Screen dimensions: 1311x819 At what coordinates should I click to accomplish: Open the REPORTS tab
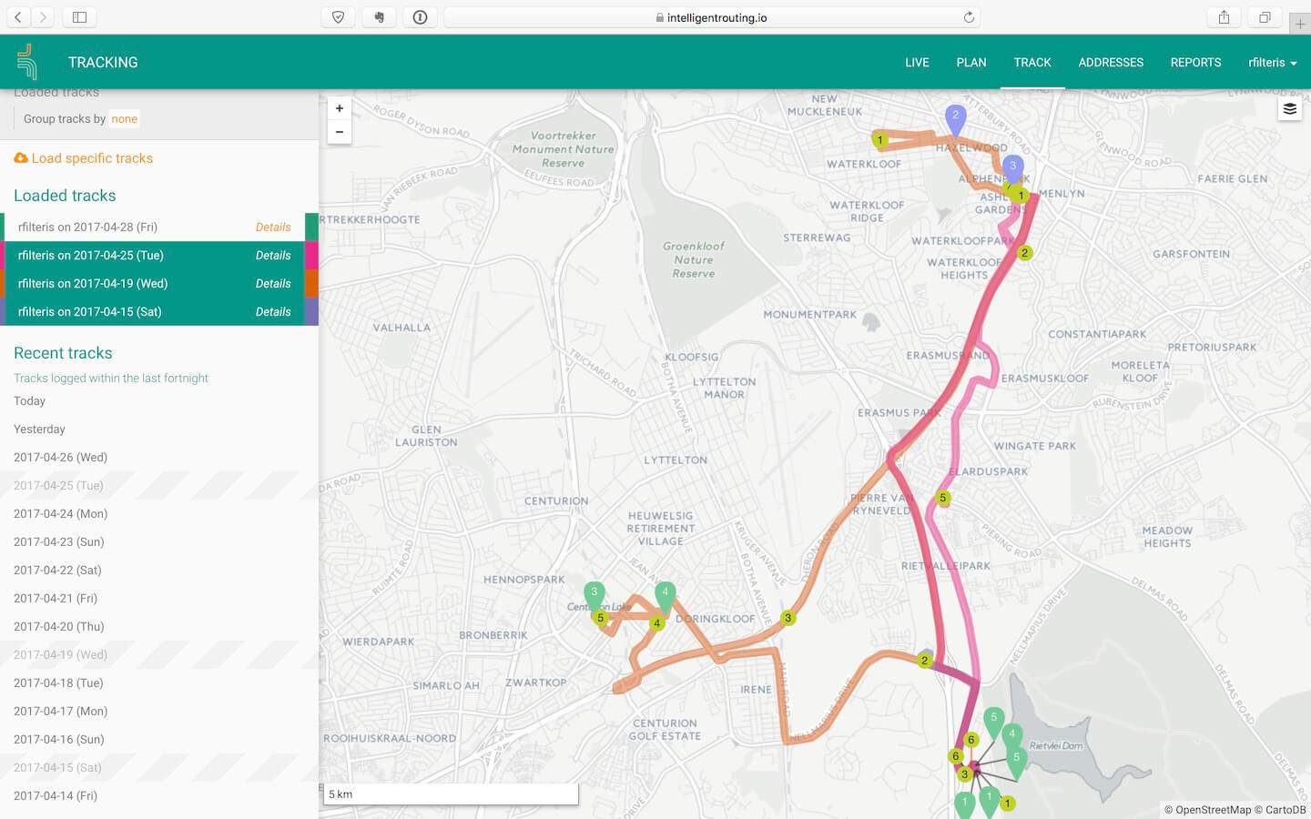coord(1195,63)
